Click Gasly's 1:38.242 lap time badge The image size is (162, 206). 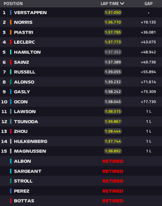(x=113, y=92)
